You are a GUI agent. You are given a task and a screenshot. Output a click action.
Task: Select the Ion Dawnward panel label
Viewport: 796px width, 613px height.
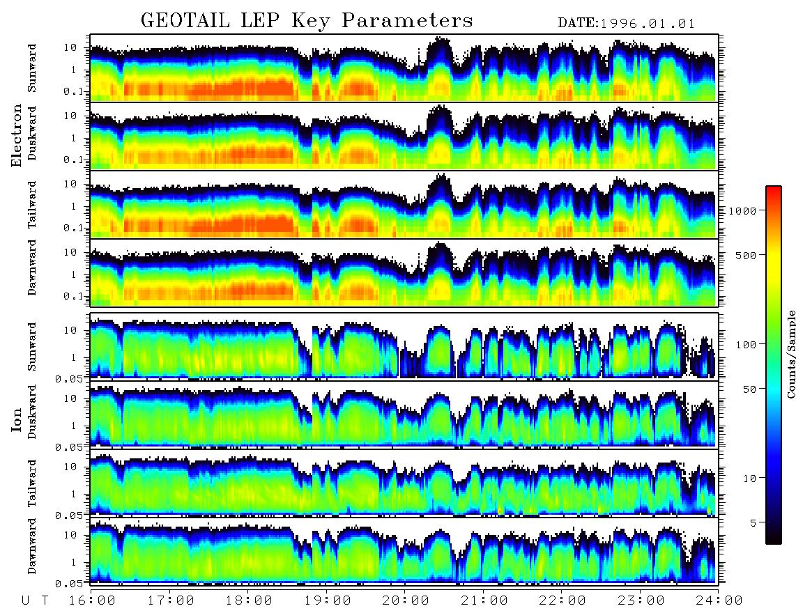[32, 546]
